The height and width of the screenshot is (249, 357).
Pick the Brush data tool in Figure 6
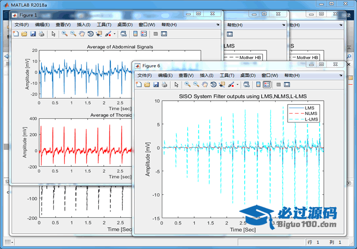[231, 85]
